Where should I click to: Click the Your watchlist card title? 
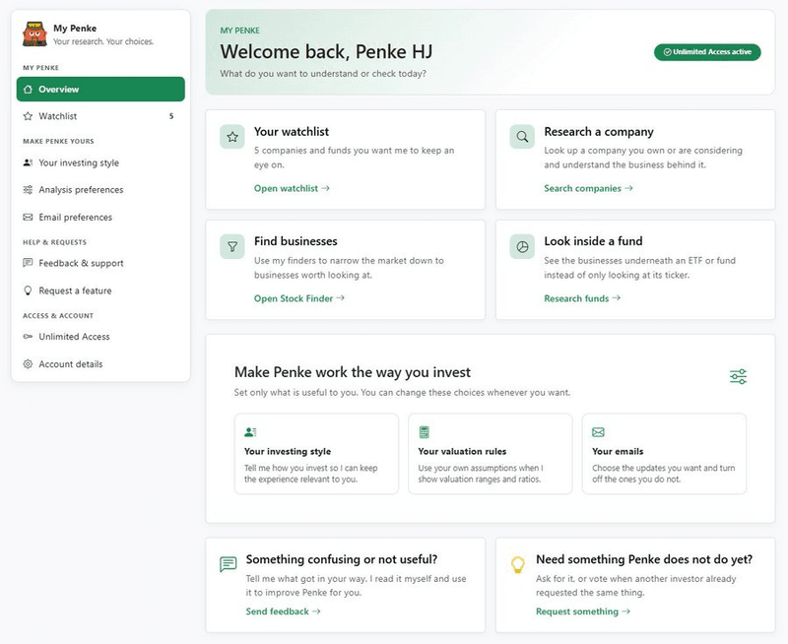(292, 132)
